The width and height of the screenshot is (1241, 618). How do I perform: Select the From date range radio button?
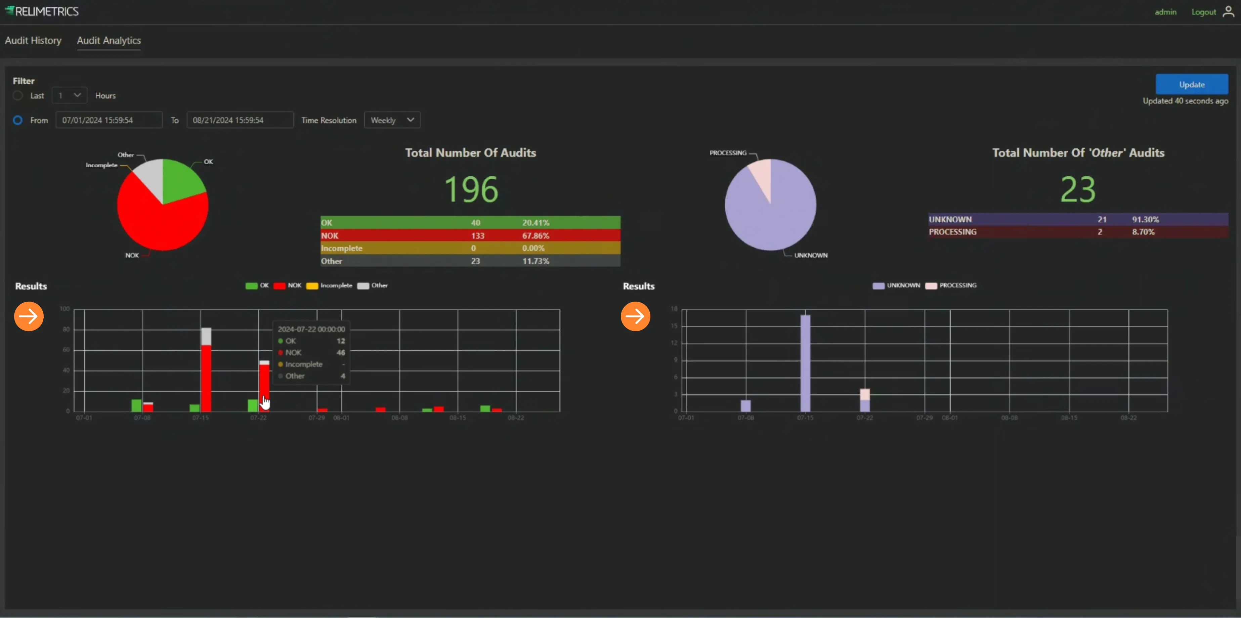pyautogui.click(x=18, y=120)
